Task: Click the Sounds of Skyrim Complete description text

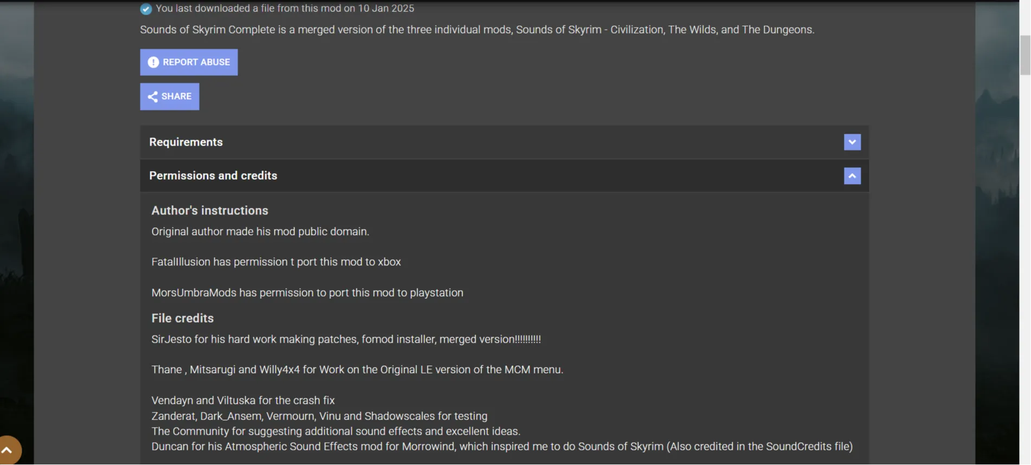Action: point(477,30)
